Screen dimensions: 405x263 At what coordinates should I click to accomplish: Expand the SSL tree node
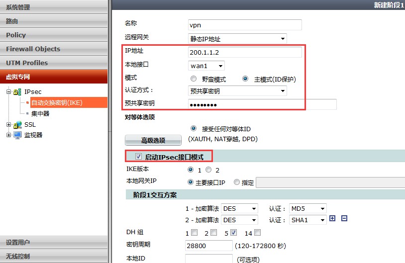pyautogui.click(x=8, y=125)
